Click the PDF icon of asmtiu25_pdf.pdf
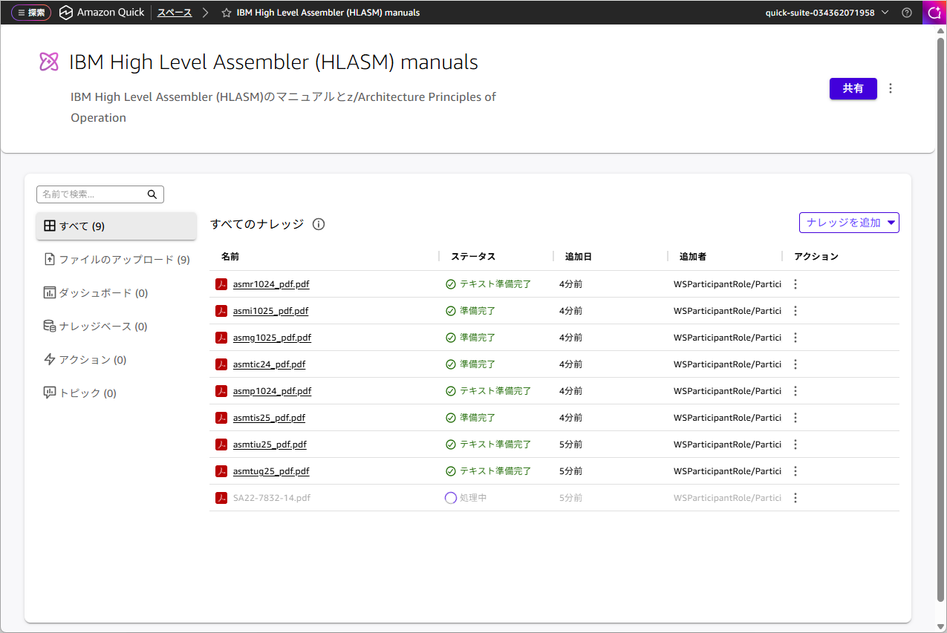Viewport: 947px width, 633px height. click(x=221, y=445)
